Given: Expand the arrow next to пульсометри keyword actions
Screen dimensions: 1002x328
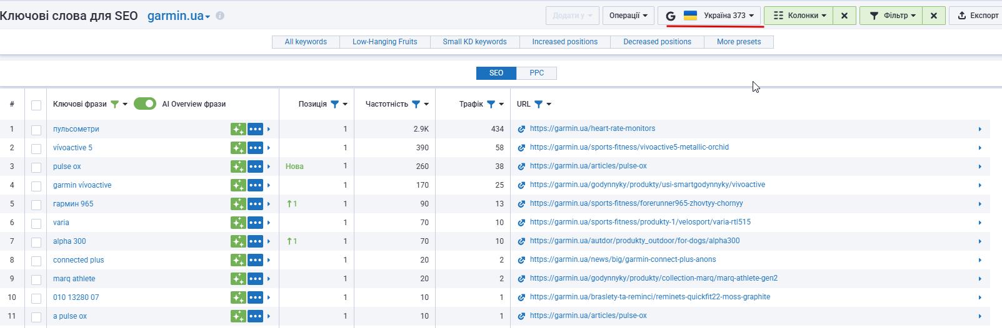Looking at the screenshot, I should click(x=269, y=129).
